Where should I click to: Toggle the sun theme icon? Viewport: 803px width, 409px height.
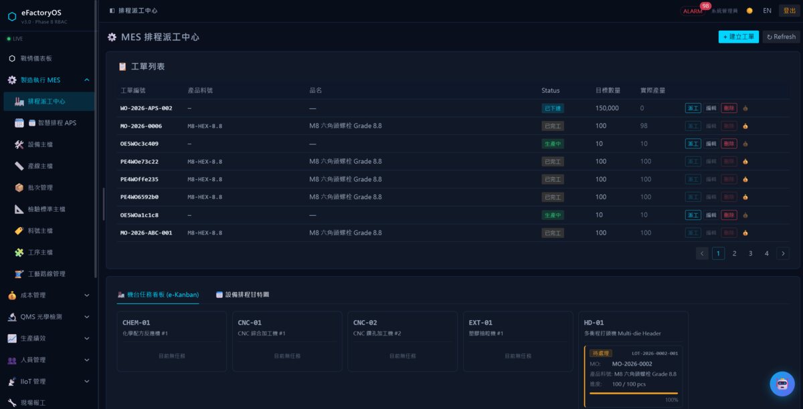coord(749,11)
